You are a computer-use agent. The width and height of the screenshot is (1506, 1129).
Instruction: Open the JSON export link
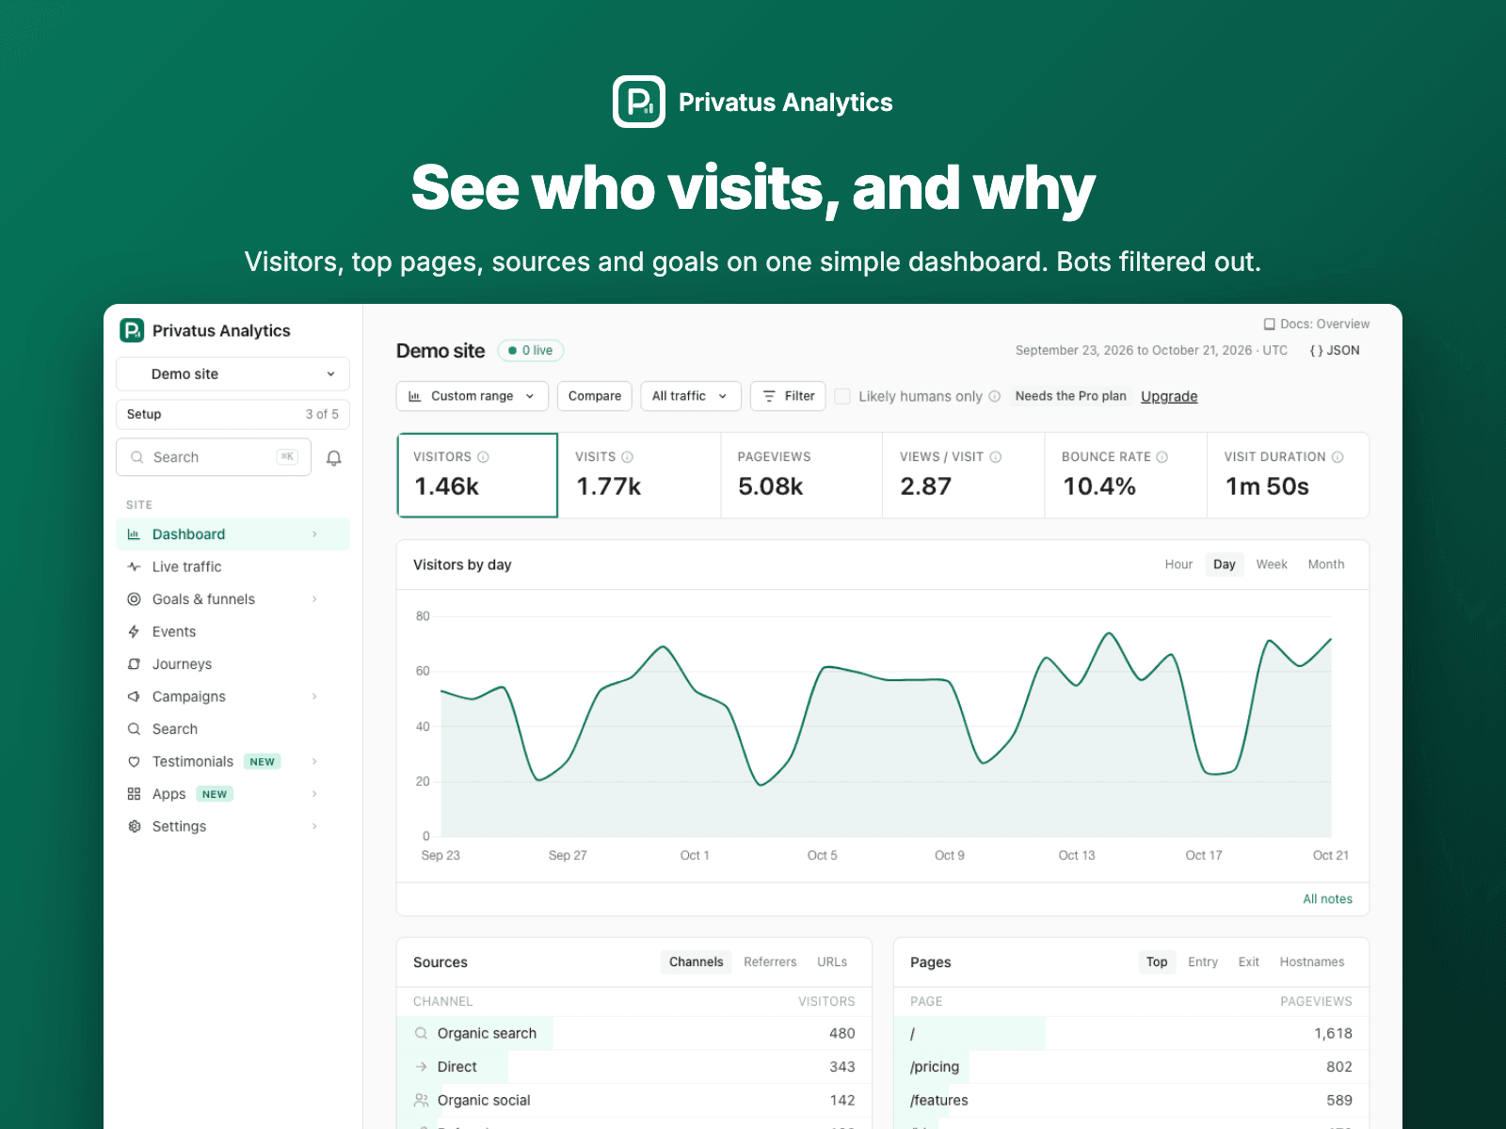click(x=1335, y=350)
